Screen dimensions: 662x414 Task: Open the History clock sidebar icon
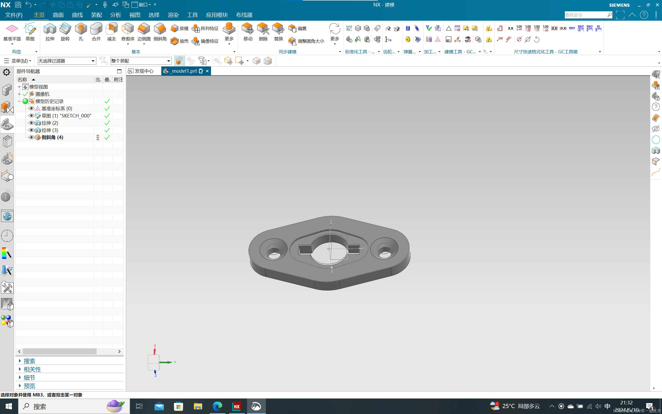click(x=7, y=236)
